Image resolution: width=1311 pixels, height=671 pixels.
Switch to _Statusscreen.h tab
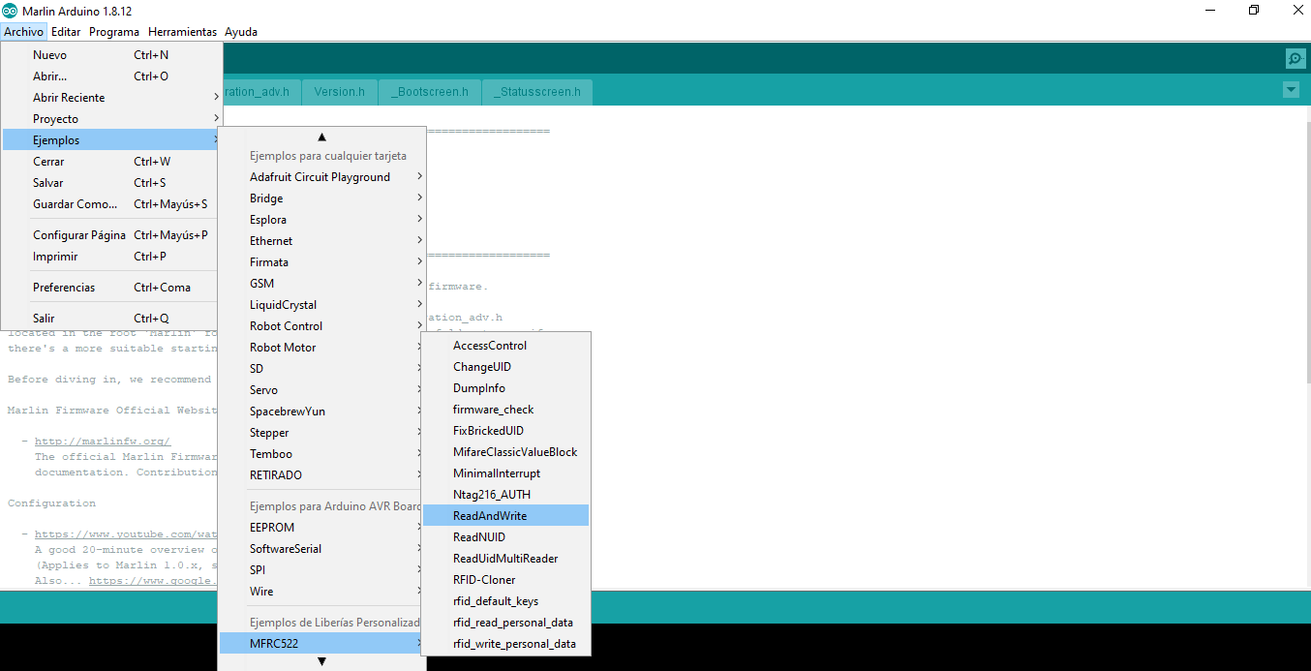tap(537, 92)
